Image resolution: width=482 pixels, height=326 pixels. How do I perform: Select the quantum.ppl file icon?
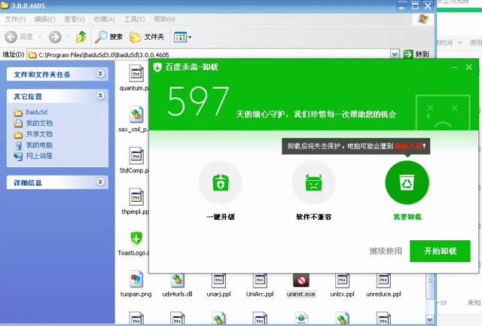136,73
